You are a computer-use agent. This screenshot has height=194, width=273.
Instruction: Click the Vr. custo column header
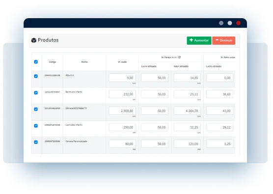click(x=122, y=62)
